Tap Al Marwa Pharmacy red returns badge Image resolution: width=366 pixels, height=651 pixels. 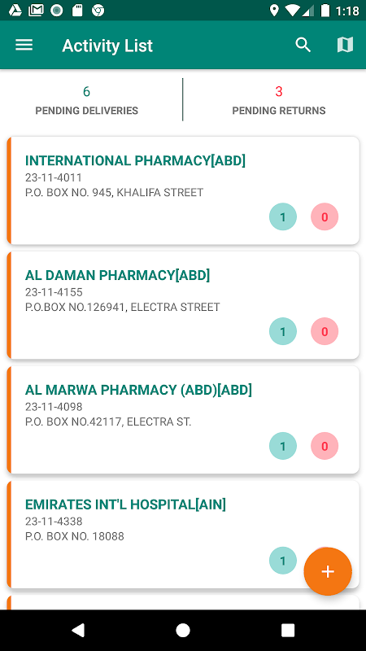[x=325, y=446]
